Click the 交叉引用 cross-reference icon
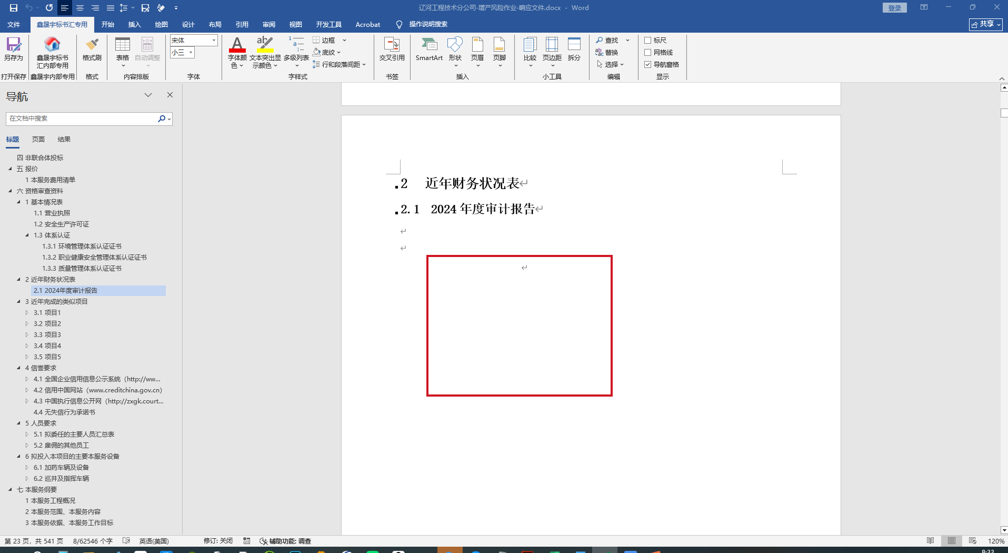This screenshot has height=553, width=1008. [392, 49]
